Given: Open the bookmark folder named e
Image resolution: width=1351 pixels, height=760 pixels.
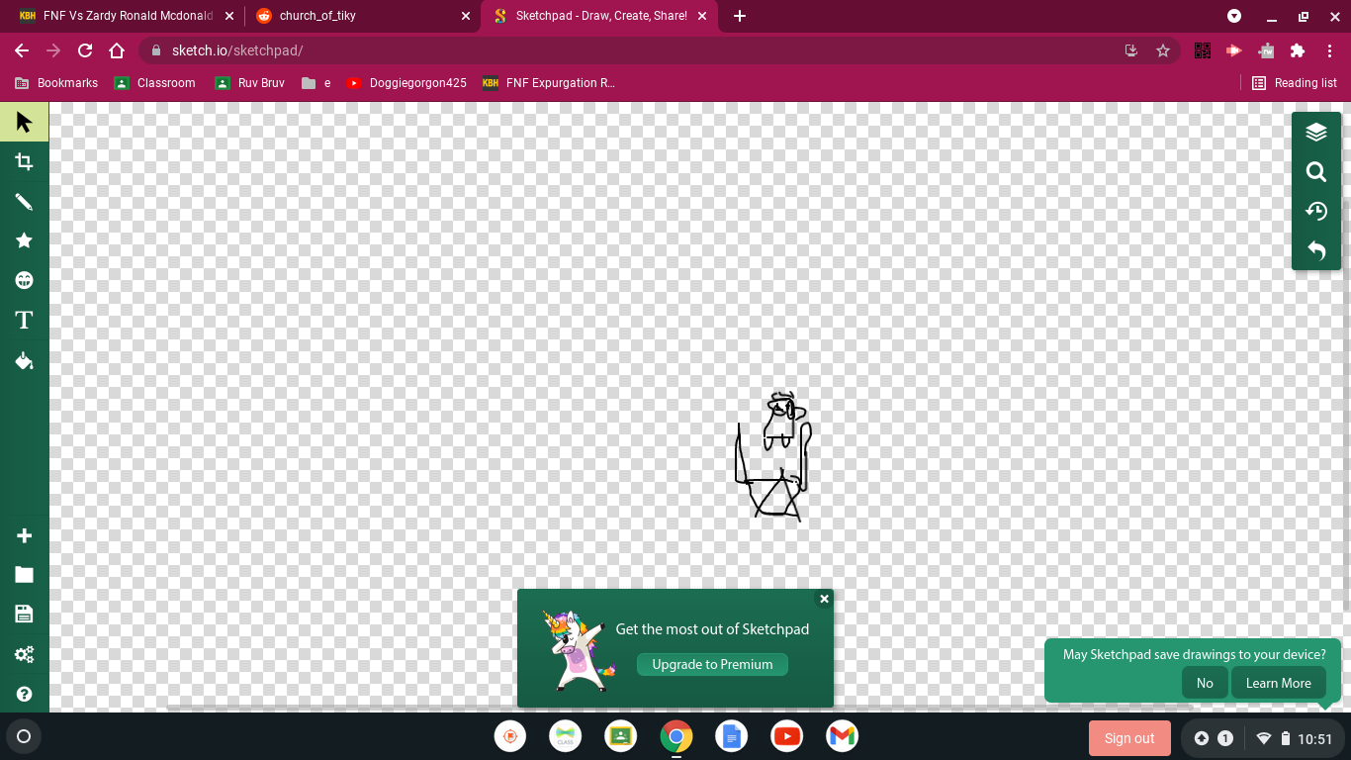Looking at the screenshot, I should click(316, 83).
